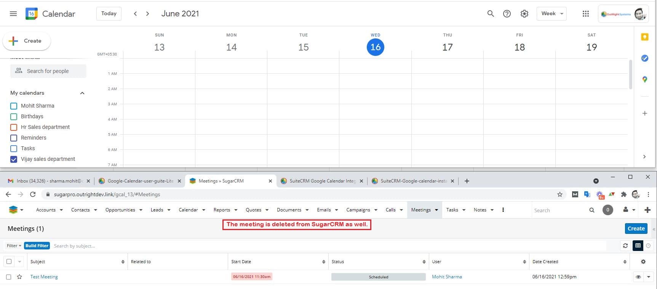The width and height of the screenshot is (657, 289).
Task: Open Test Meeting link
Action: point(44,277)
